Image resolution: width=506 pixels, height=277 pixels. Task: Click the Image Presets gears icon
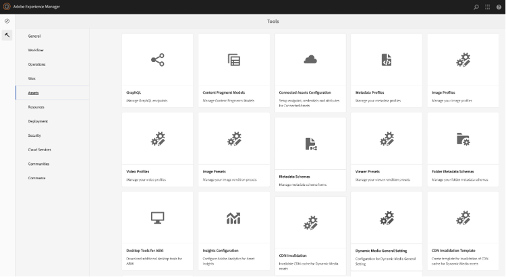(x=234, y=139)
